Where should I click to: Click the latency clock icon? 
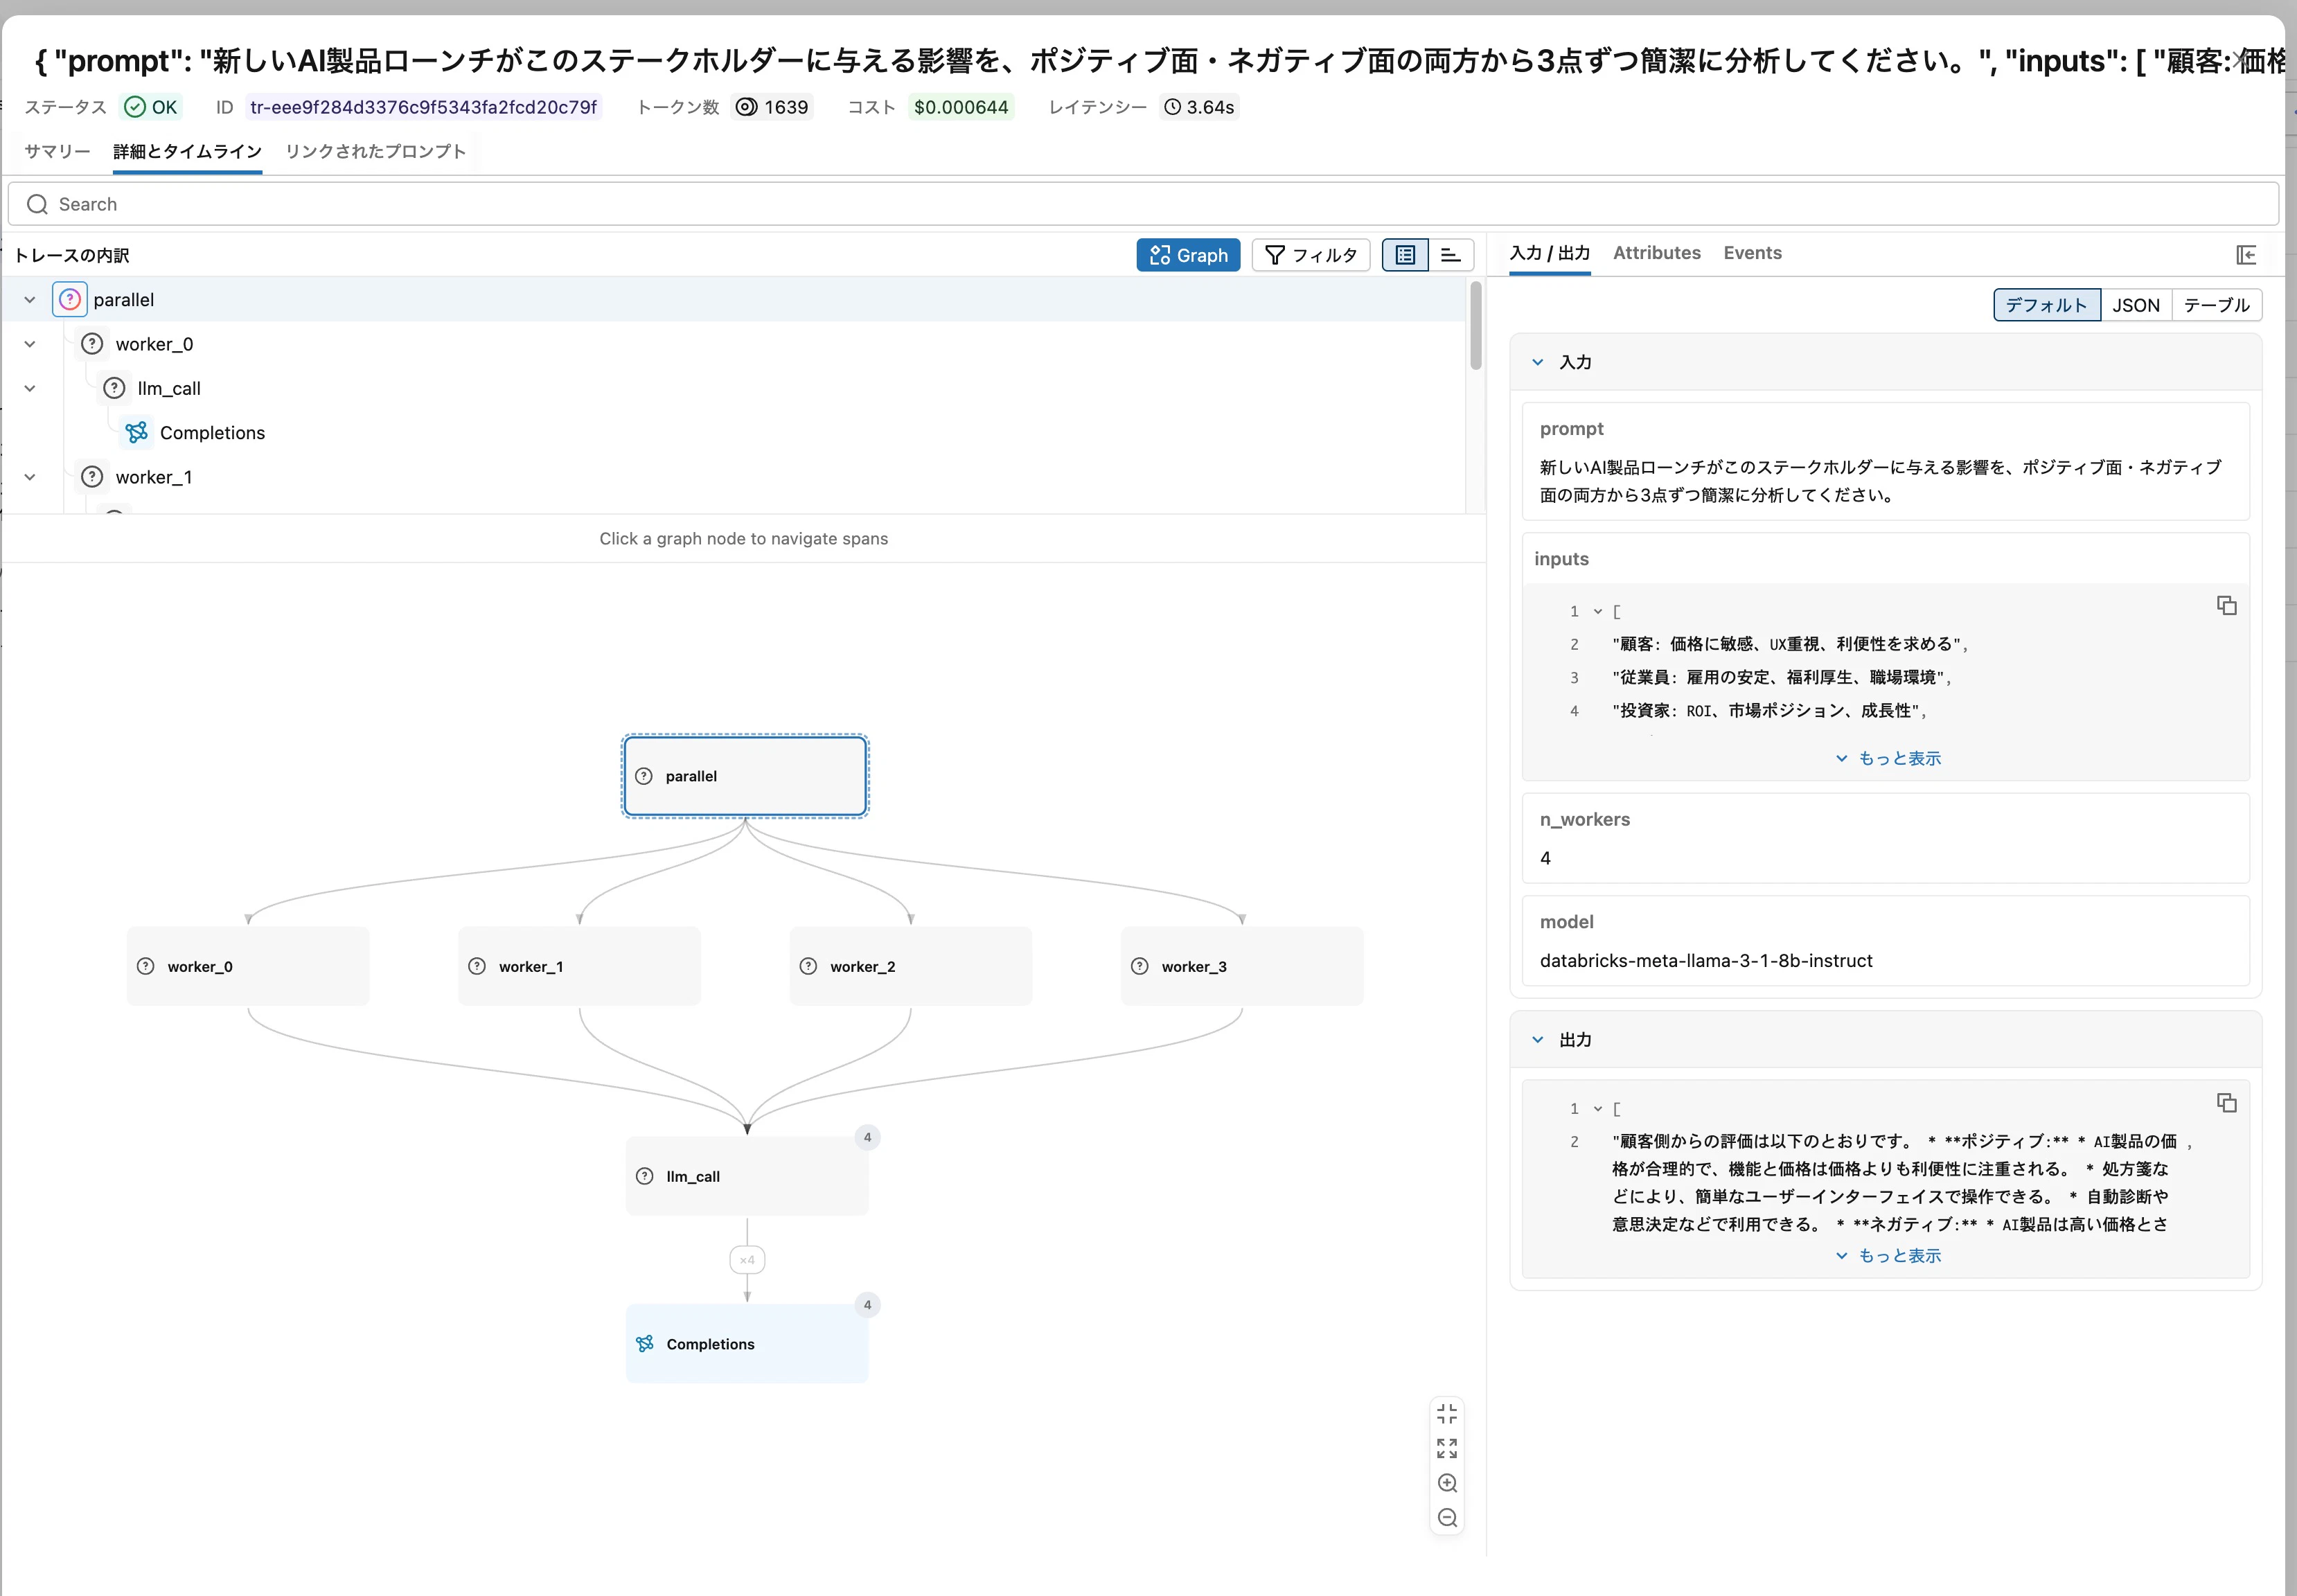1172,107
